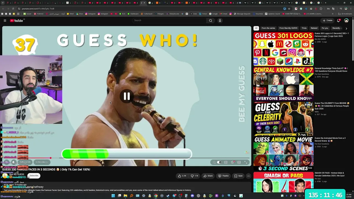Screen dimensions: 354x199
Task: Open Telegram from the taskbar
Action: [x=174, y=196]
